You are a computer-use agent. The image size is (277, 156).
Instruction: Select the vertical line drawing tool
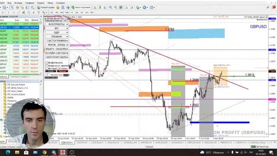(x=8, y=13)
